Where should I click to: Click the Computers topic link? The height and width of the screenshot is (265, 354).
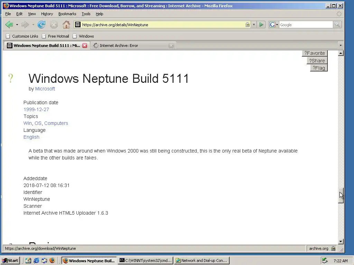(x=56, y=123)
